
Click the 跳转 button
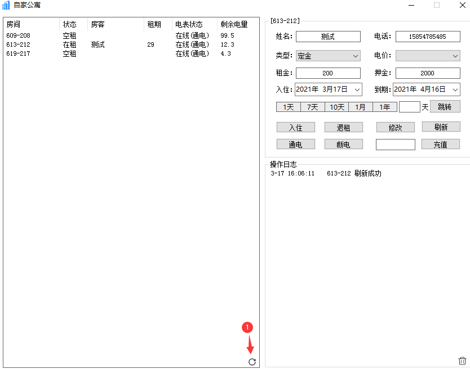[445, 107]
